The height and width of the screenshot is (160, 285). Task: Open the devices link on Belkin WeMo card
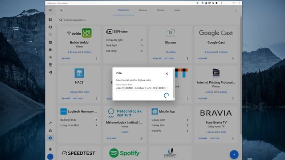(72, 52)
